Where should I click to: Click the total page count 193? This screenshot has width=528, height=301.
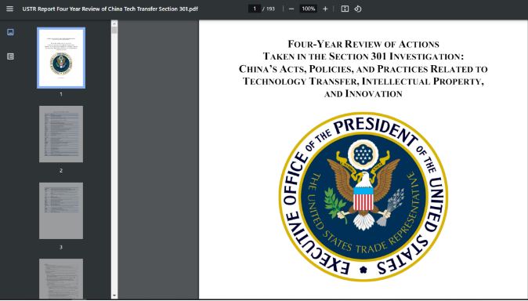coord(270,9)
